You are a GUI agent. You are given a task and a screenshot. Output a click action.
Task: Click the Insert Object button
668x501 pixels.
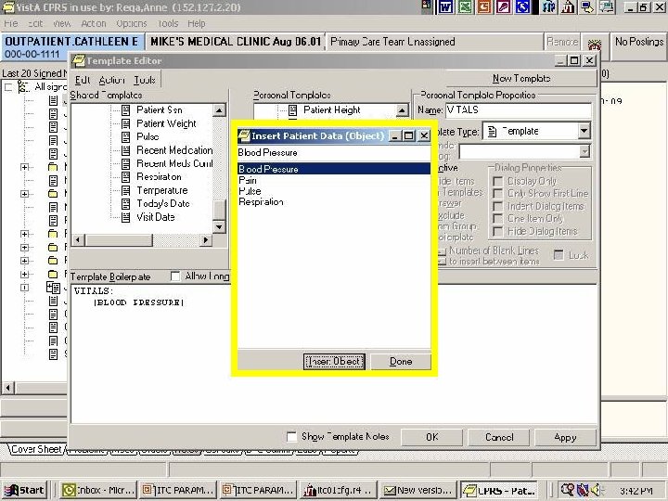(x=334, y=362)
